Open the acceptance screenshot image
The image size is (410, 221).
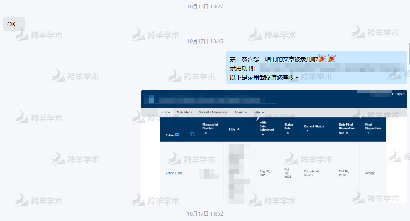(x=274, y=159)
